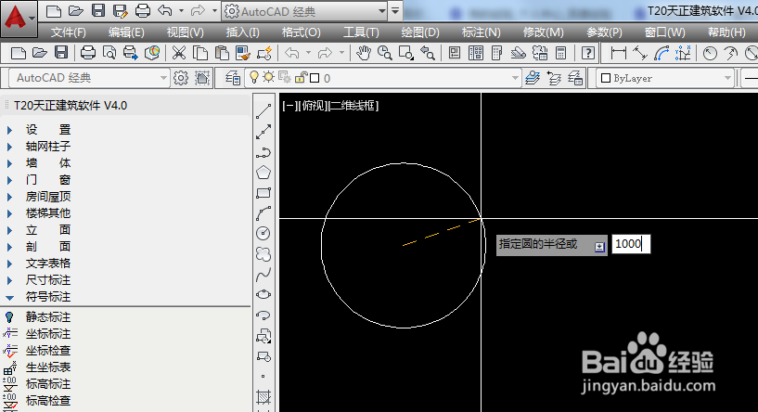Screen dimensions: 758x412
Task: Select the Revision Cloud tool
Action: click(263, 254)
